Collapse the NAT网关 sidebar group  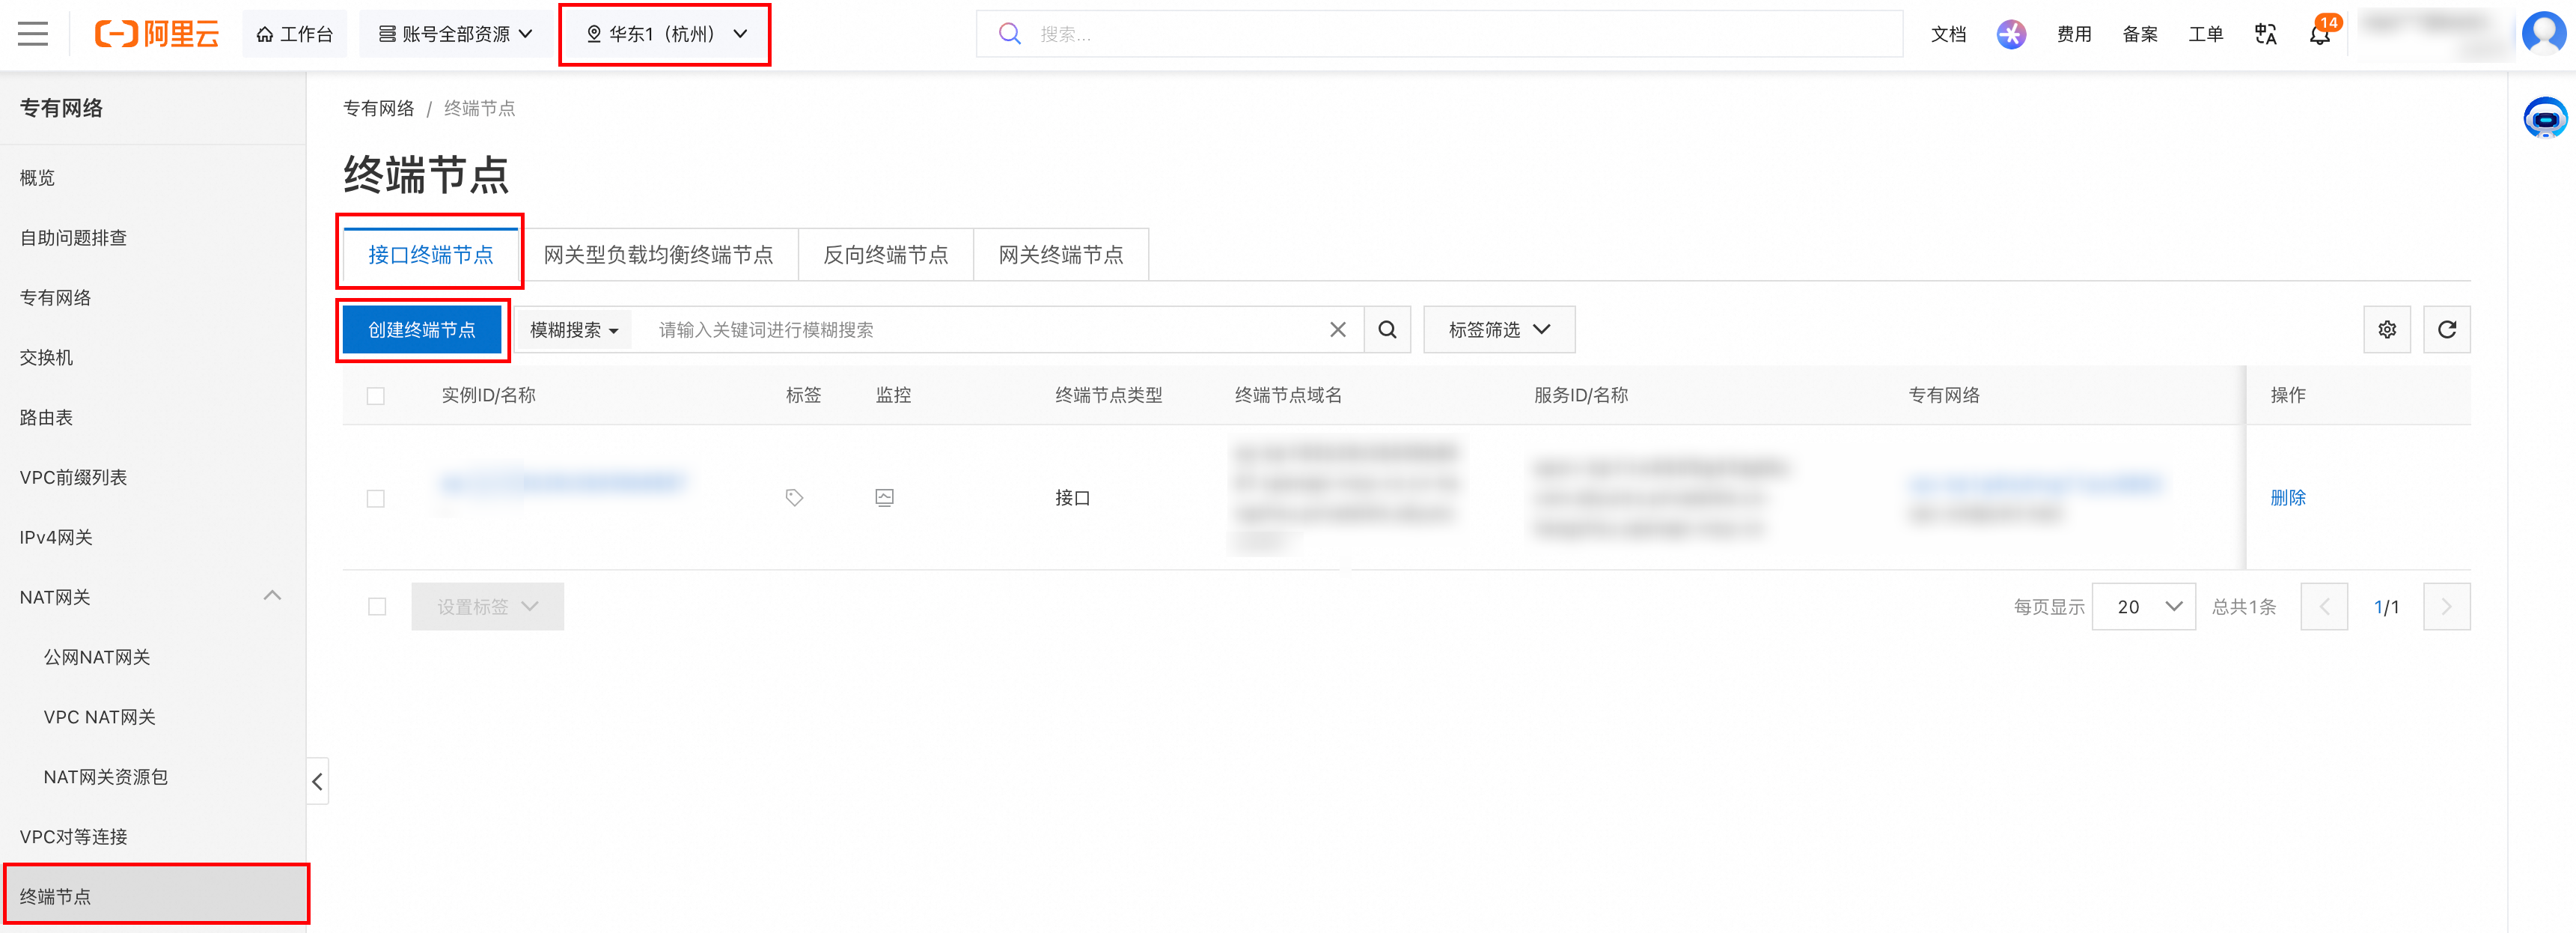pyautogui.click(x=272, y=597)
